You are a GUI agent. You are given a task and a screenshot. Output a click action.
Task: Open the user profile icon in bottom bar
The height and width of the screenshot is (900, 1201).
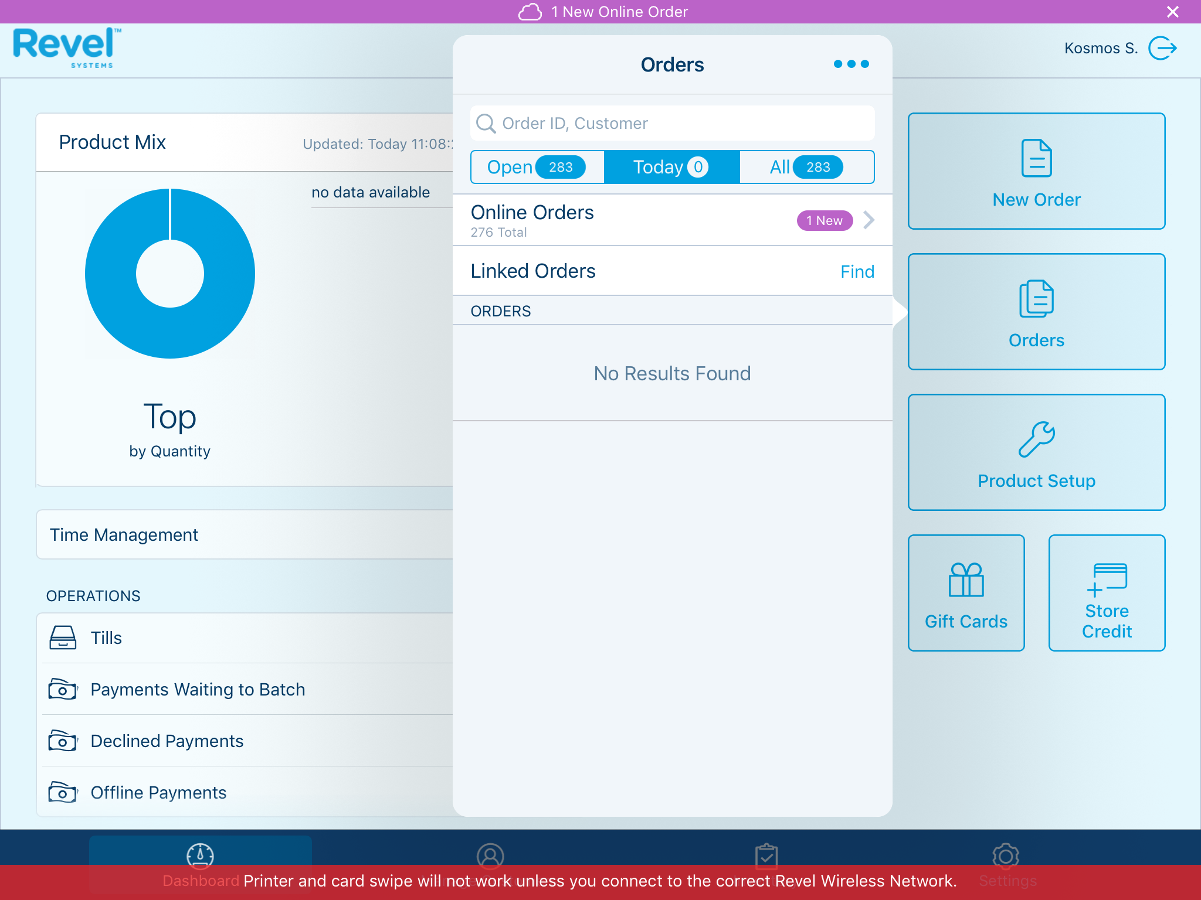click(x=490, y=856)
